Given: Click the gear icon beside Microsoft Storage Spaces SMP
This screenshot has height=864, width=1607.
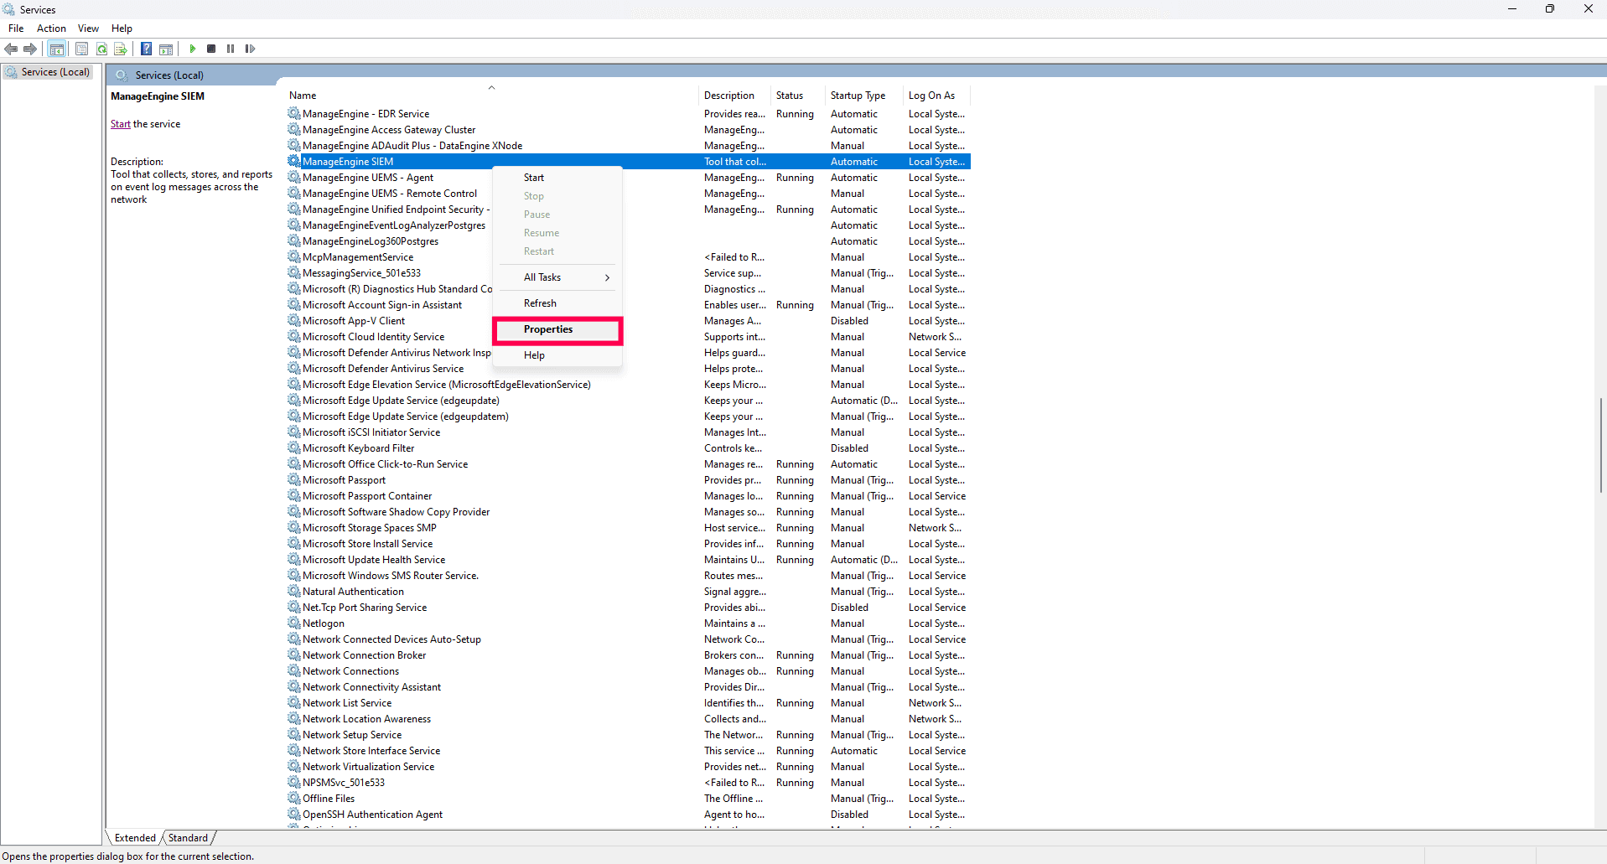Looking at the screenshot, I should tap(294, 527).
